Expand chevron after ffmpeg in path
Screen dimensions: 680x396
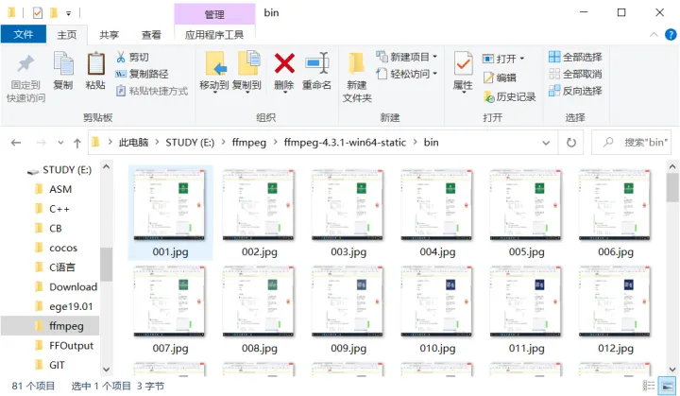[x=275, y=143]
